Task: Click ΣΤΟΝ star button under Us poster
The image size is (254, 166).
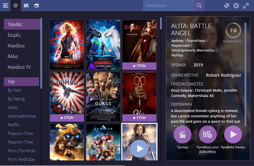Action: [139, 118]
